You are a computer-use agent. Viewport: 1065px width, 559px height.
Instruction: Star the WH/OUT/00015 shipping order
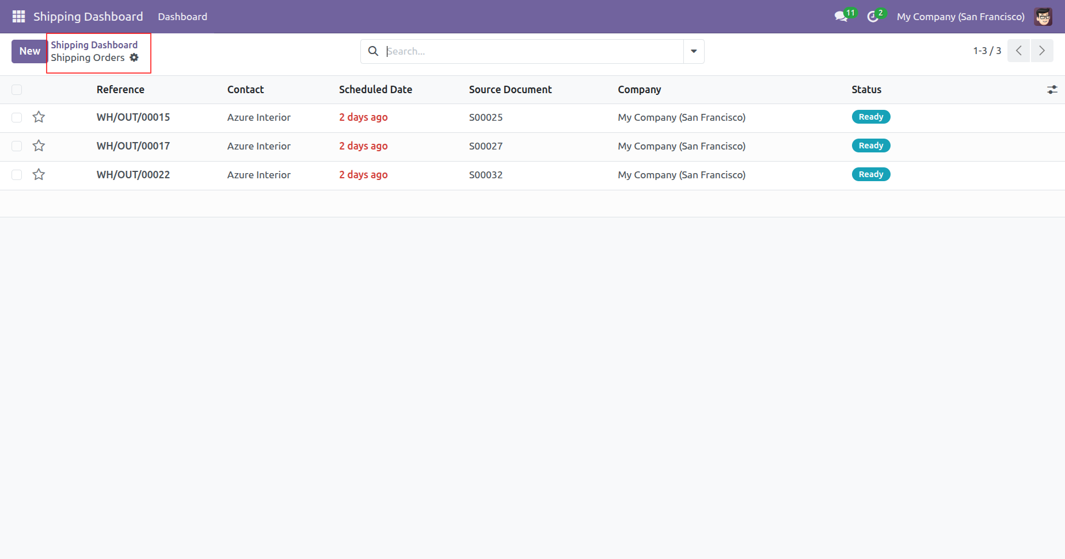pos(39,117)
